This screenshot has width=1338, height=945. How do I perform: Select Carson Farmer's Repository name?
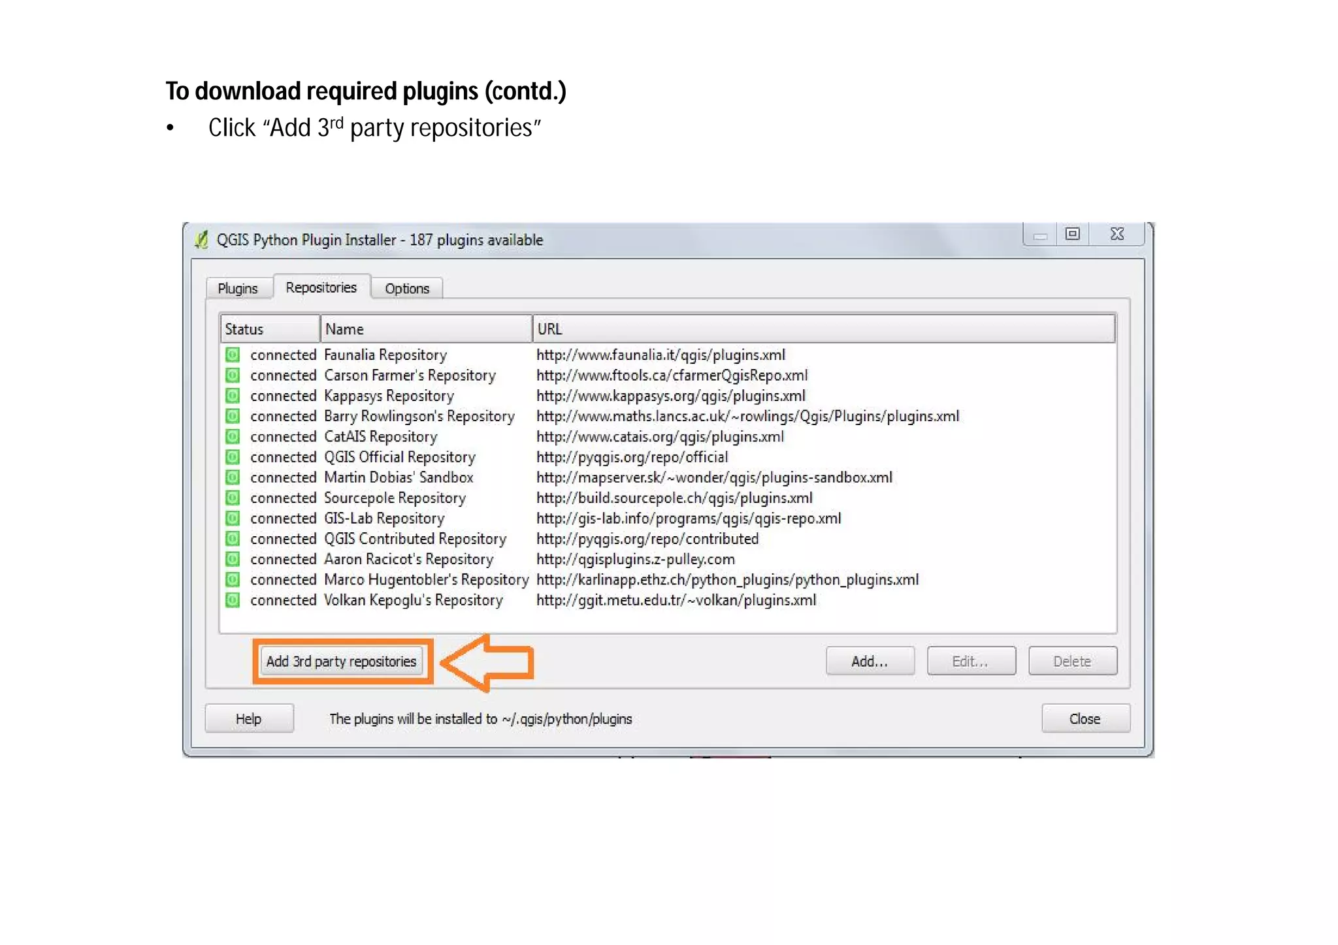(x=410, y=375)
